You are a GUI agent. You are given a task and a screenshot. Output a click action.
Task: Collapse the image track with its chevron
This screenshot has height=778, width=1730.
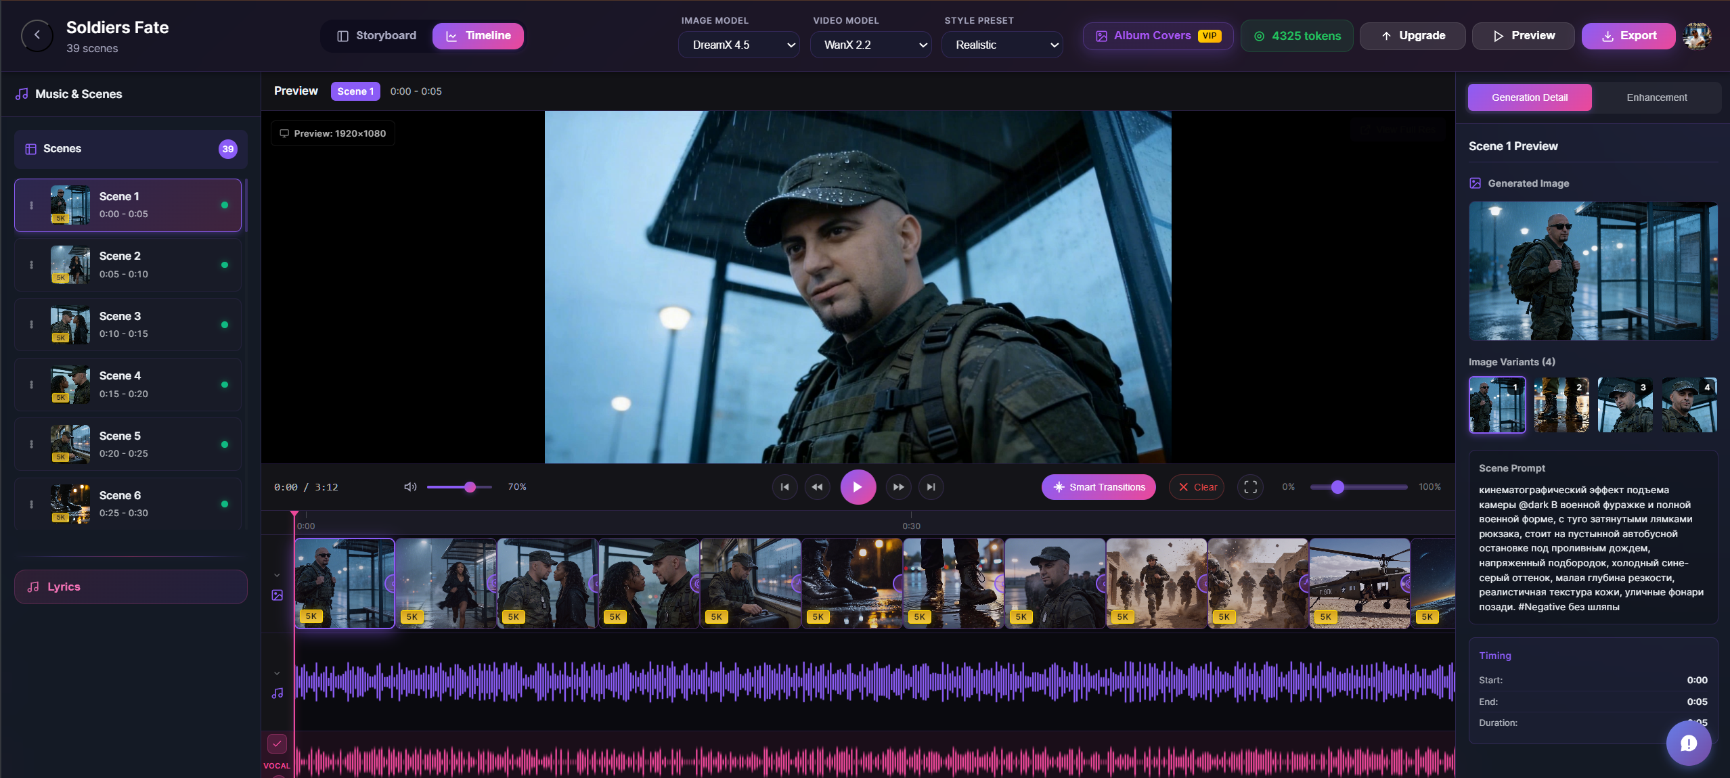pos(277,574)
